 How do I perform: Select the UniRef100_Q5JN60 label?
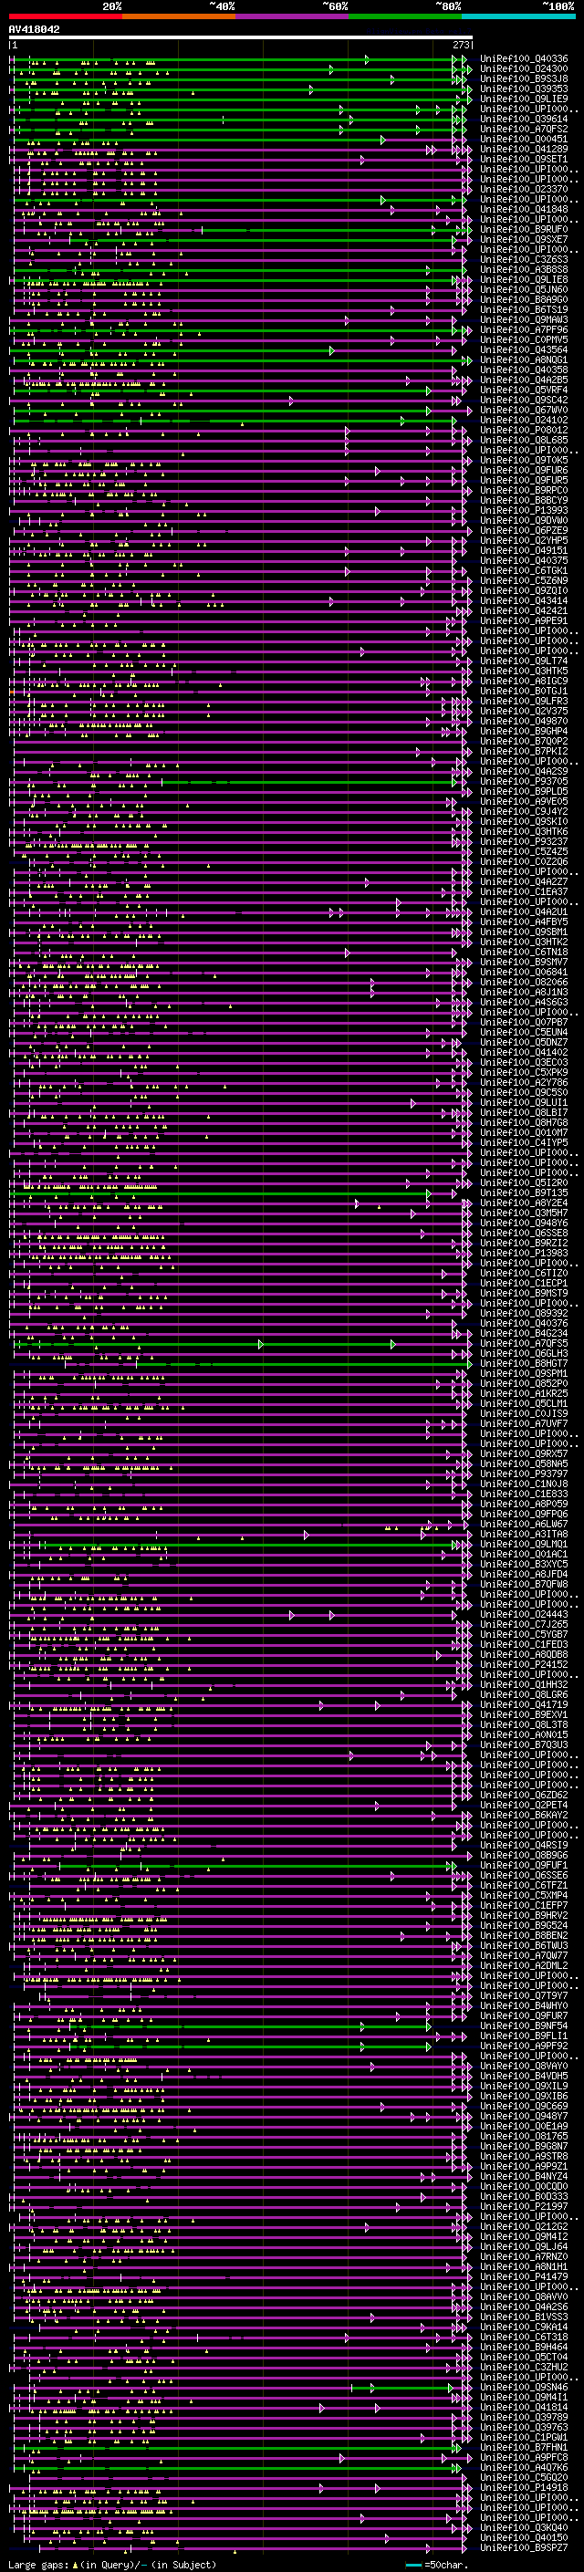pyautogui.click(x=524, y=289)
